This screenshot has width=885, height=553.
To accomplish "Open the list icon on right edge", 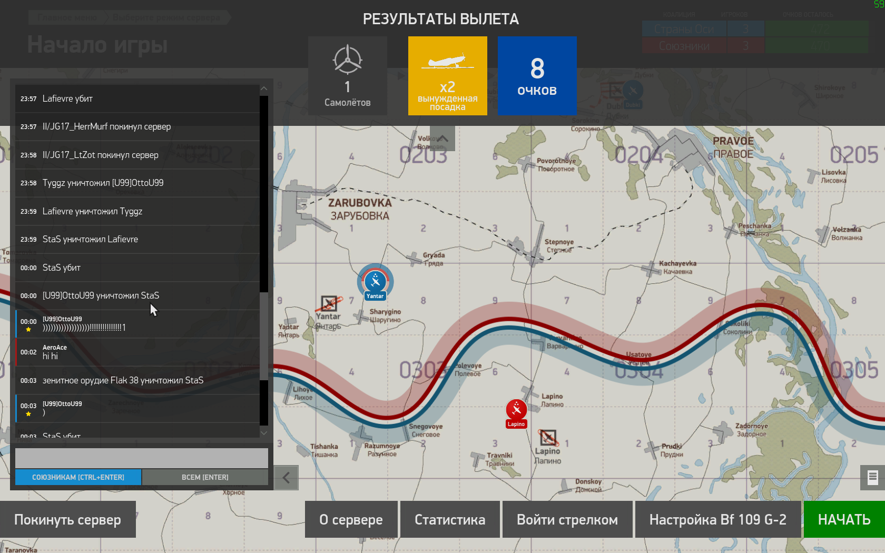I will [872, 477].
